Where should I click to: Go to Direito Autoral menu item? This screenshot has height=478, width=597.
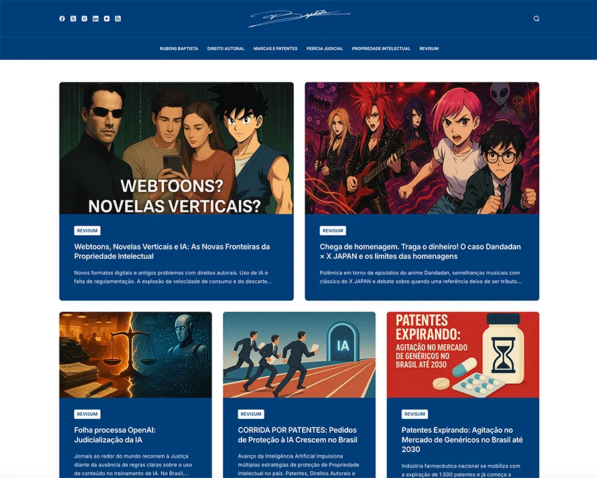226,48
